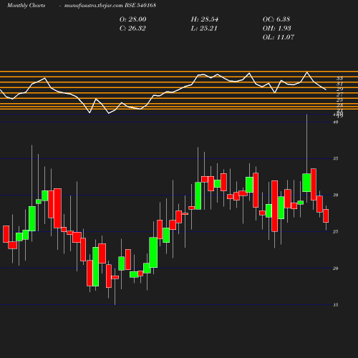The width and height of the screenshot is (358, 358).
Task: Click the price axis label 30
Action: [336, 195]
